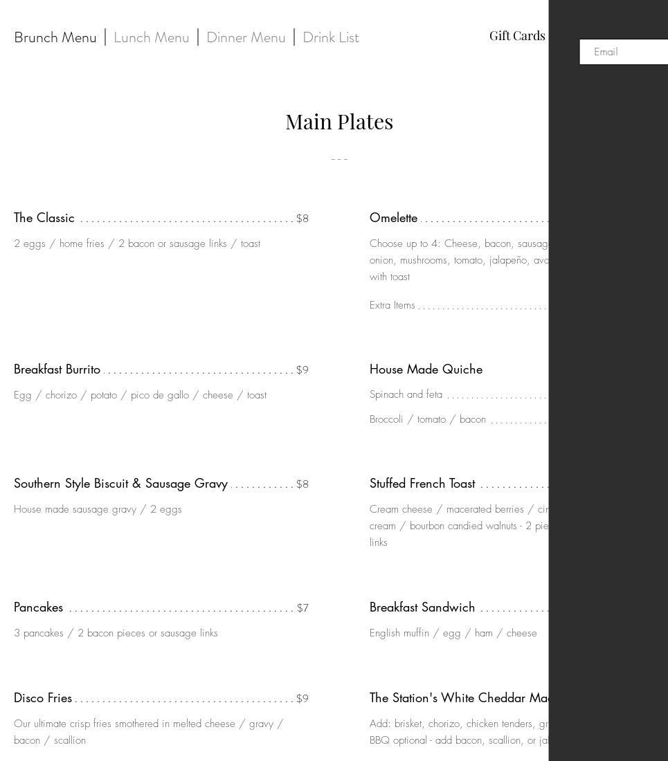668x761 pixels.
Task: Click the Main Plates heading
Action: 339,122
